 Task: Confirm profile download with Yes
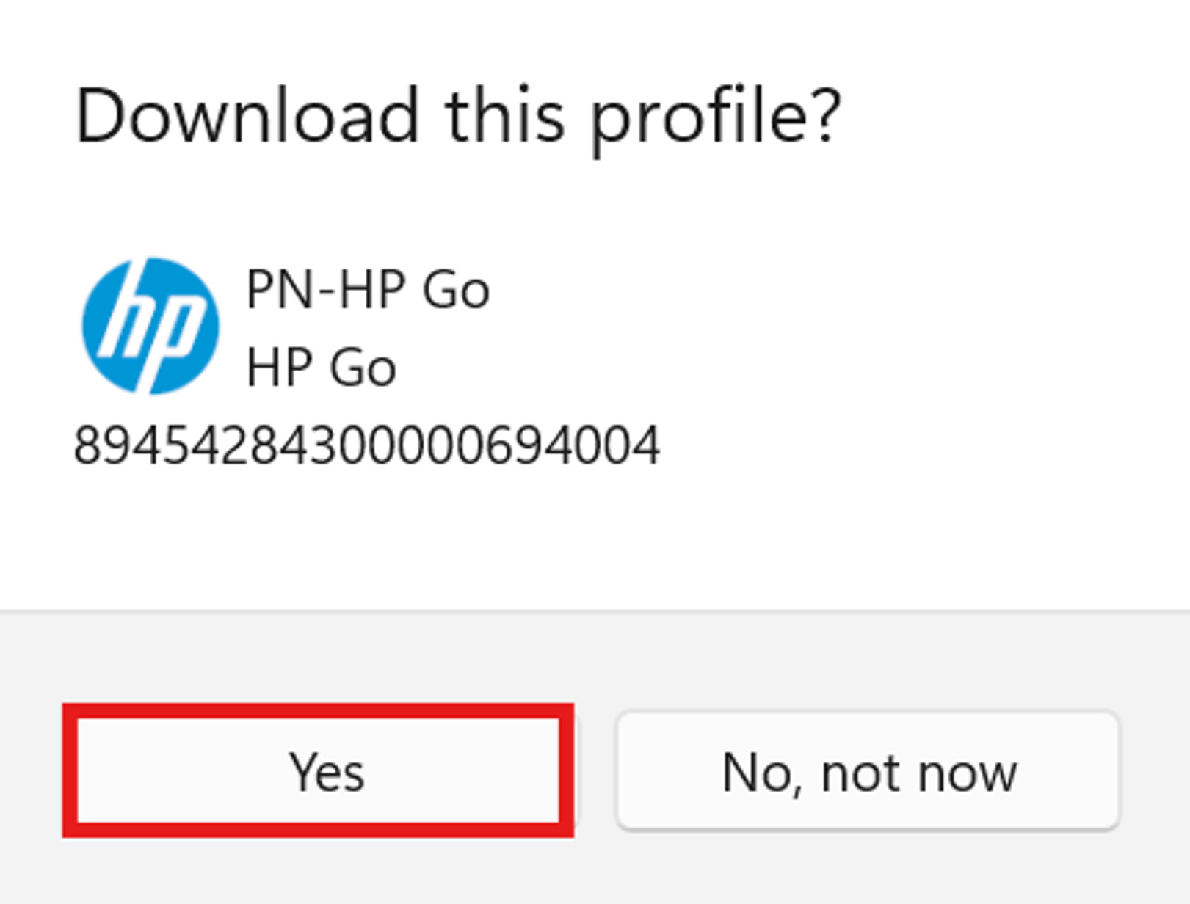pos(318,770)
